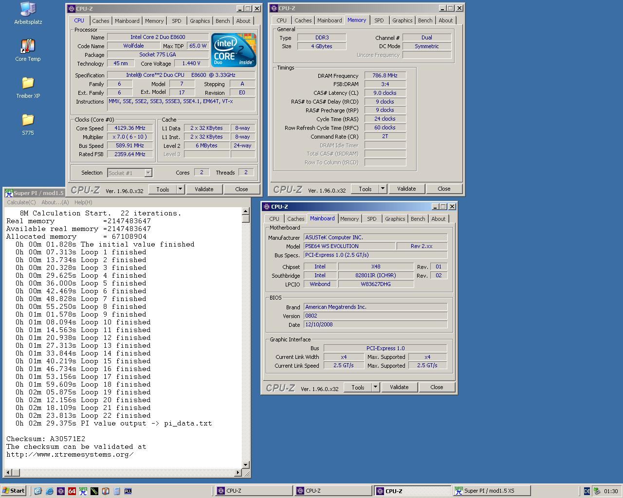Image resolution: width=623 pixels, height=498 pixels.
Task: Click the calculator quick launch icon
Action: click(116, 491)
